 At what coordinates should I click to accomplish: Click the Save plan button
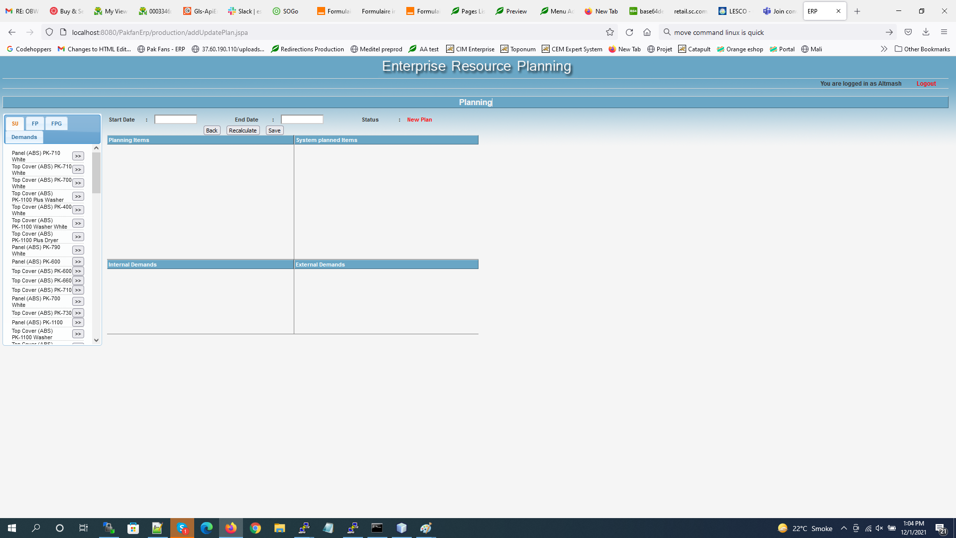pyautogui.click(x=274, y=131)
